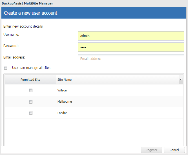Viewport: 188px width, 155px height.
Task: Click the Password input field
Action: (x=131, y=47)
